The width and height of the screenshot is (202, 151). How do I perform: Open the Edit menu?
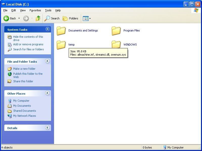pyautogui.click(x=14, y=10)
